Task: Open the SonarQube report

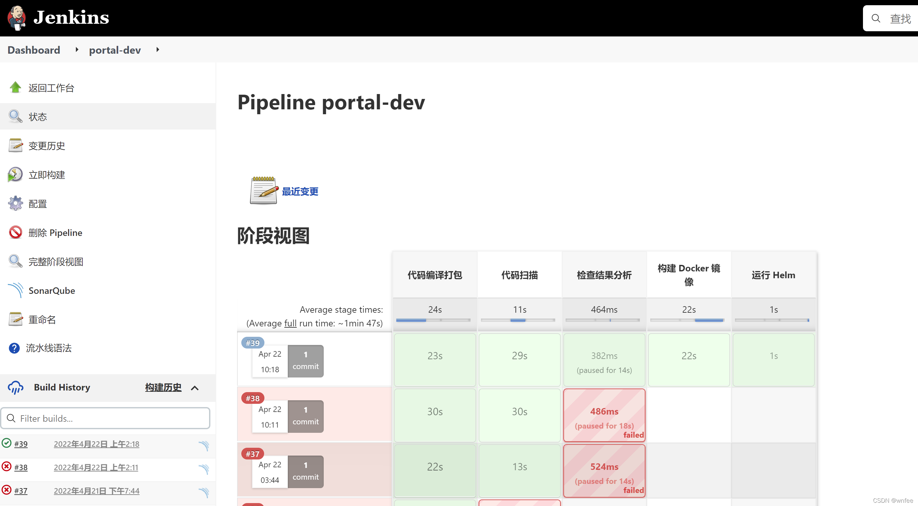Action: pos(52,291)
